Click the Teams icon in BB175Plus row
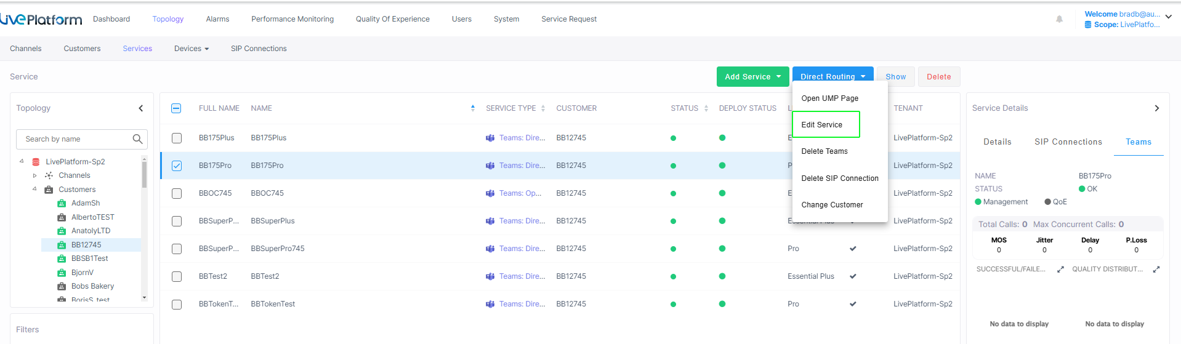 point(490,138)
